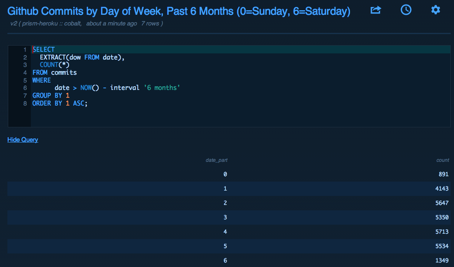The image size is (454, 267).
Task: Open the clock history icon
Action: pos(406,10)
